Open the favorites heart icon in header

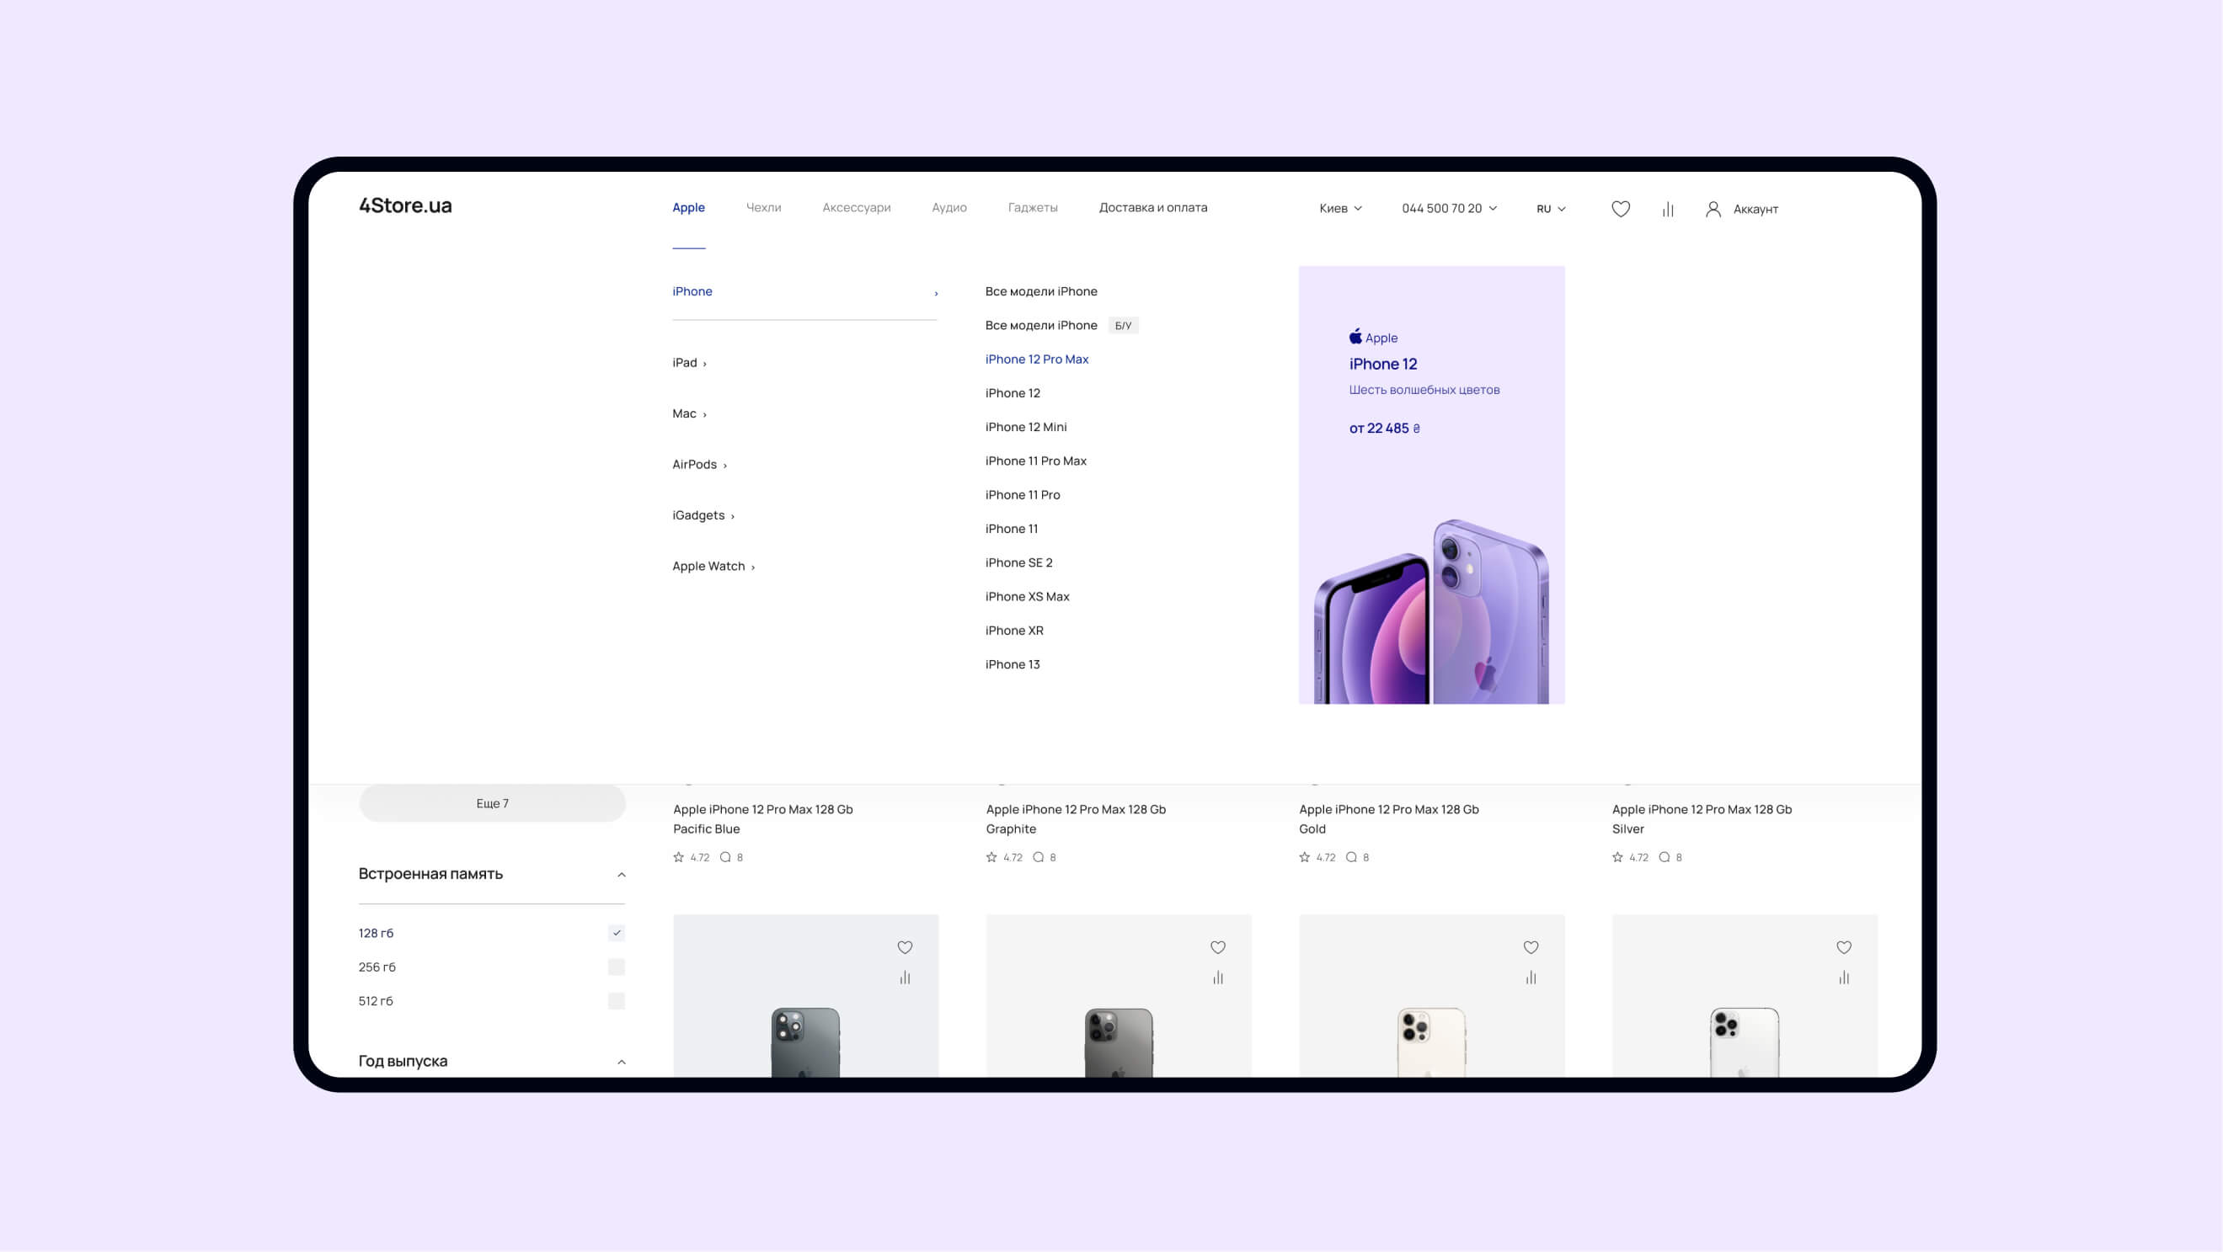[x=1620, y=209]
